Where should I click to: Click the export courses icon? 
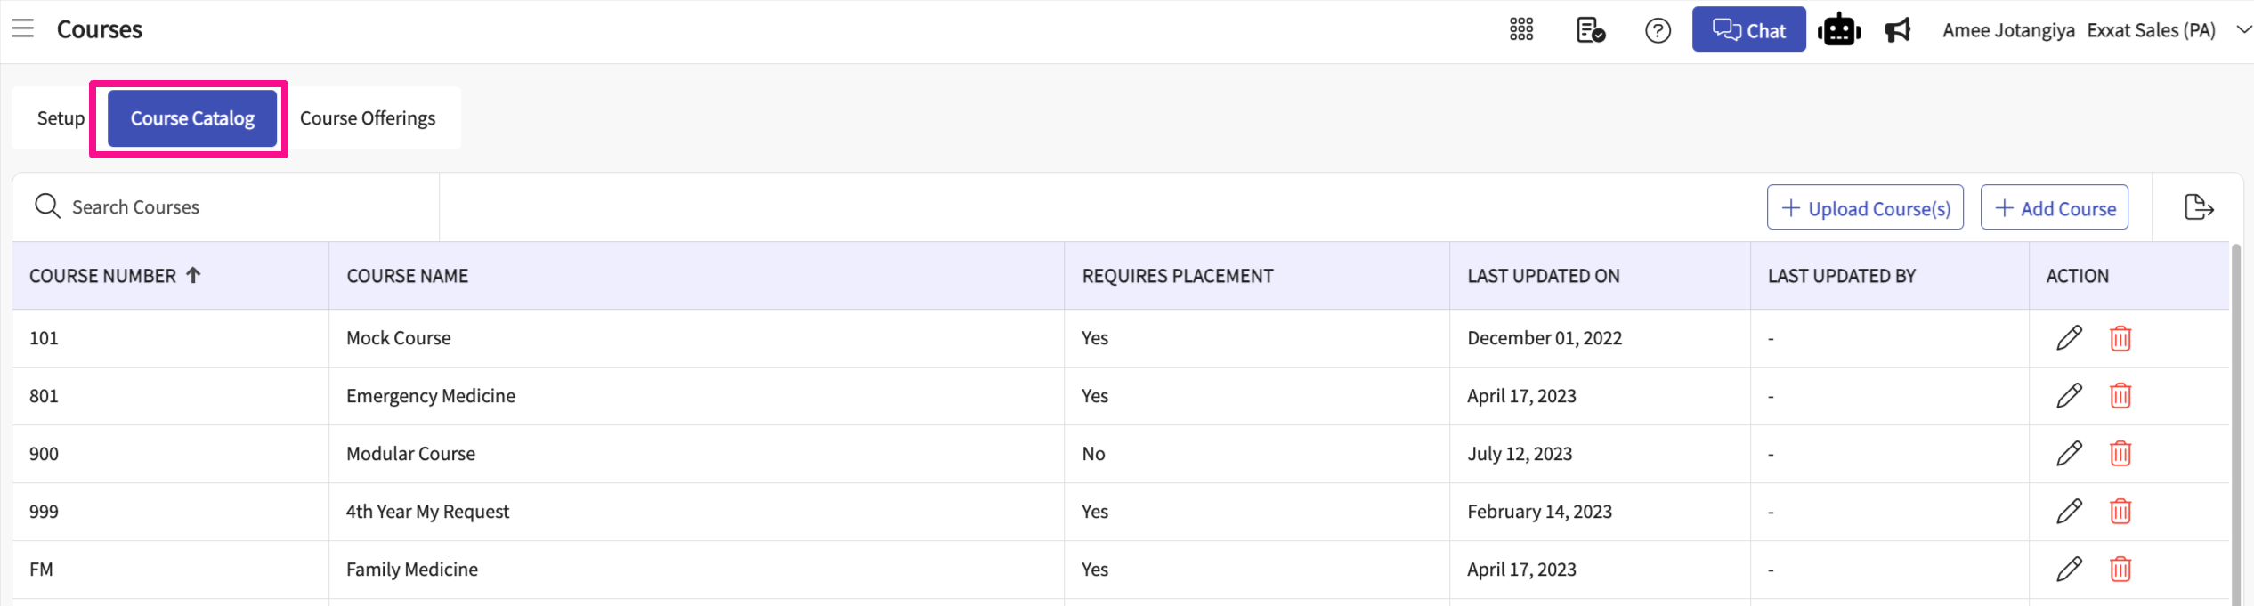point(2199,207)
